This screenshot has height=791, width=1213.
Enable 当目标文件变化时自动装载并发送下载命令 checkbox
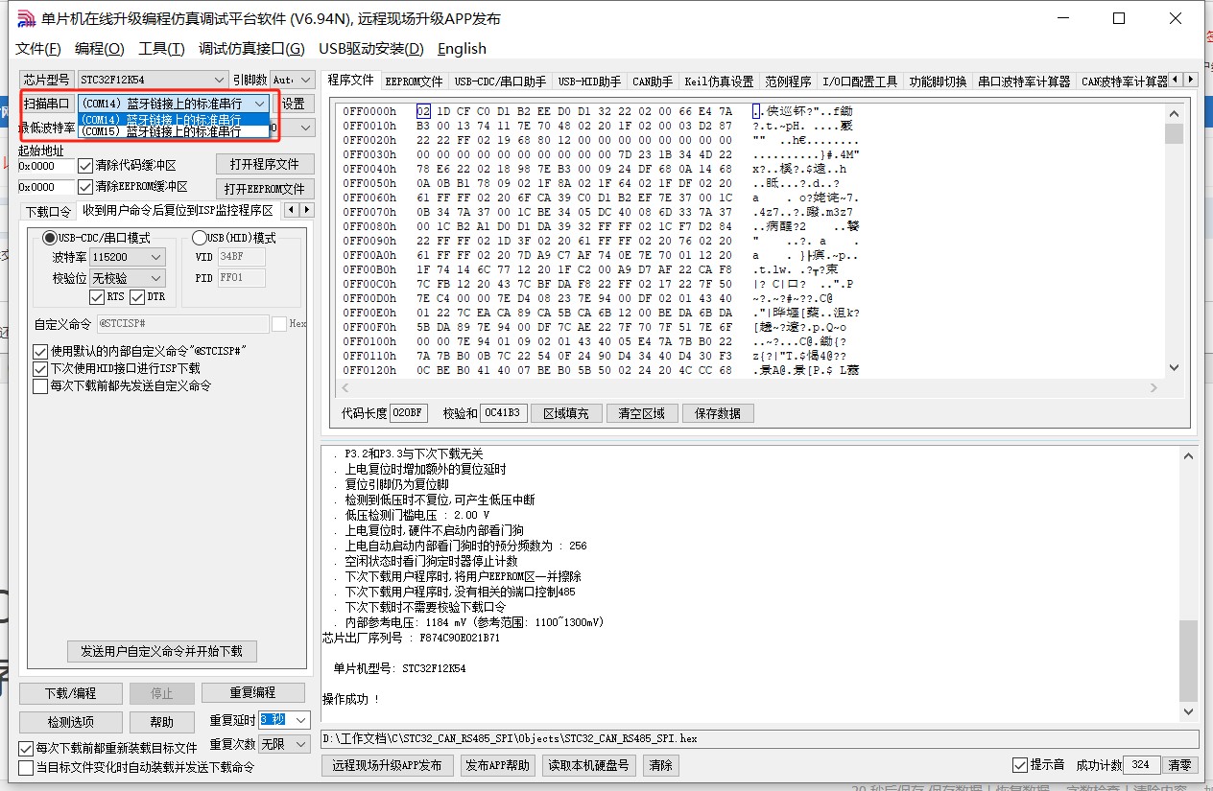point(26,767)
